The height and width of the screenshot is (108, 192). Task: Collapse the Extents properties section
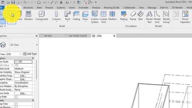pos(33,100)
